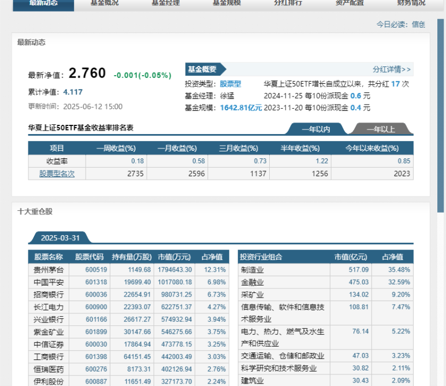
Task: Click the fund size value 1642.81亿元
Action: pos(241,108)
